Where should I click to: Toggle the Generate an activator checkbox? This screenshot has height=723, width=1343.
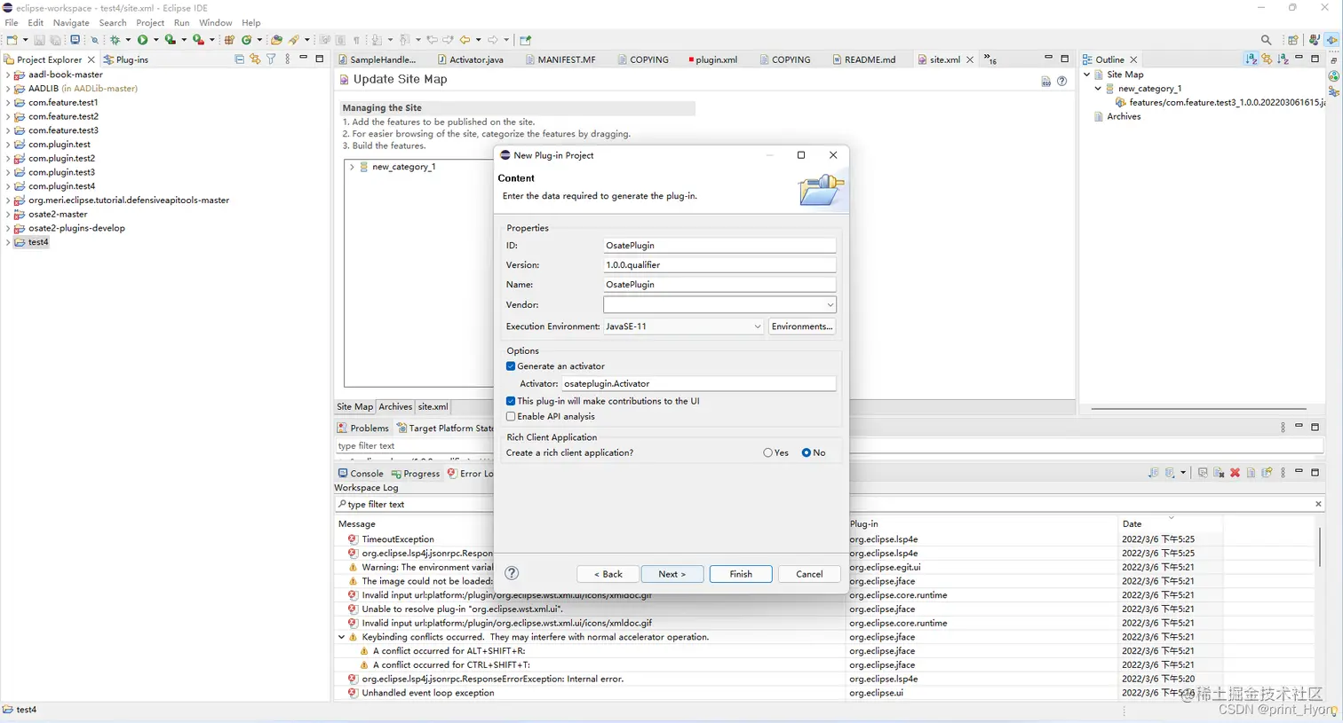(x=511, y=365)
